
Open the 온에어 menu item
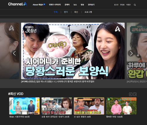pos(67,5)
